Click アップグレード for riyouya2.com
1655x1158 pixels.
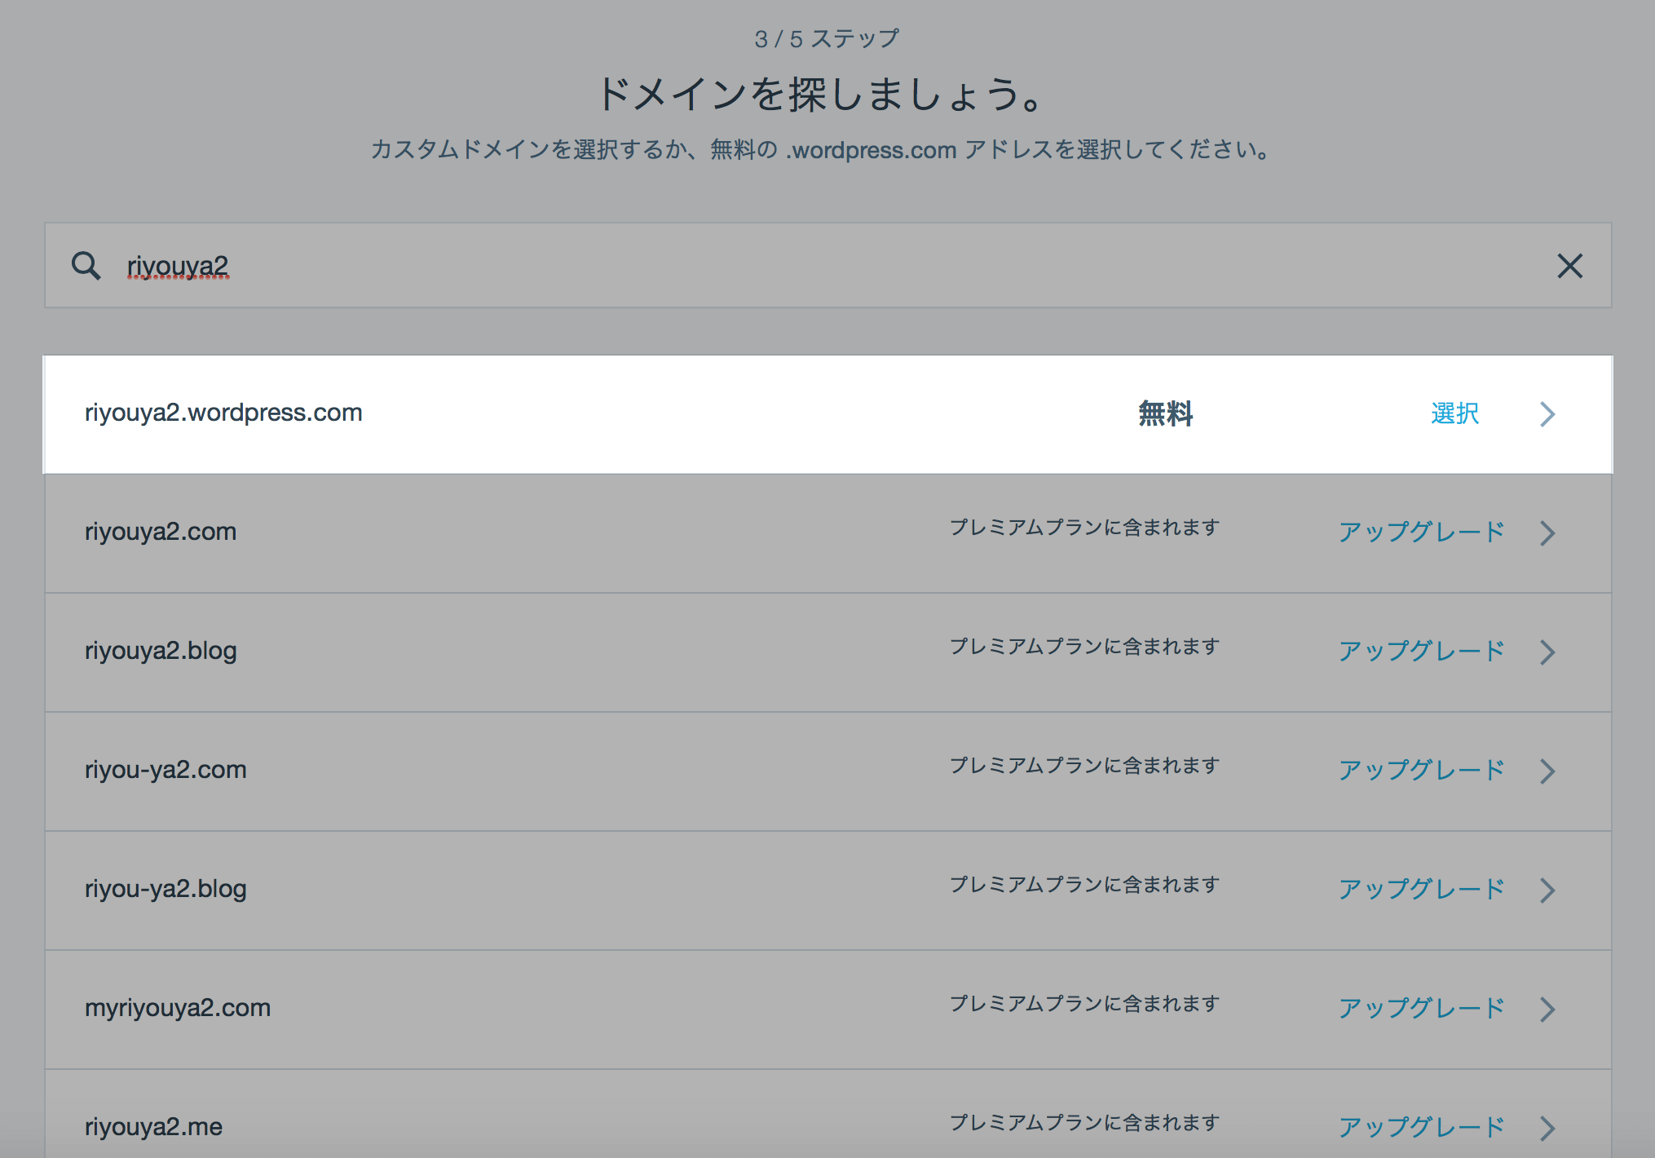coord(1421,533)
